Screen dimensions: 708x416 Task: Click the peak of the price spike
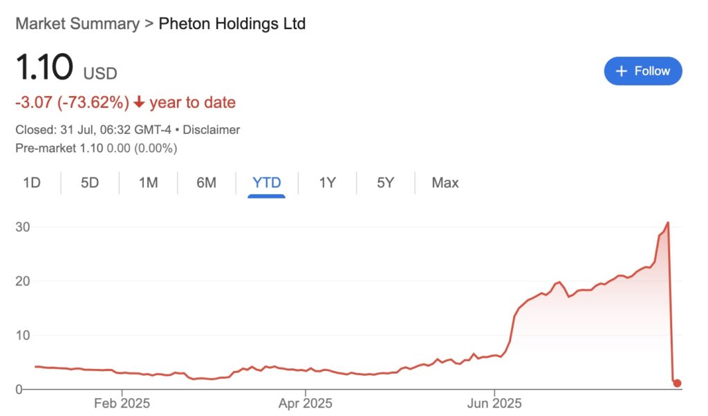pyautogui.click(x=667, y=221)
